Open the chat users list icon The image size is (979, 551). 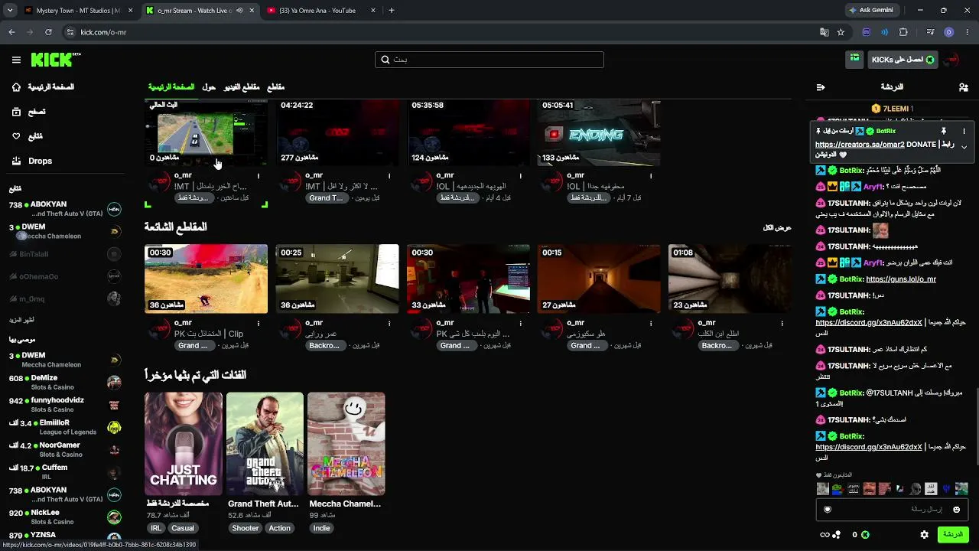963,87
